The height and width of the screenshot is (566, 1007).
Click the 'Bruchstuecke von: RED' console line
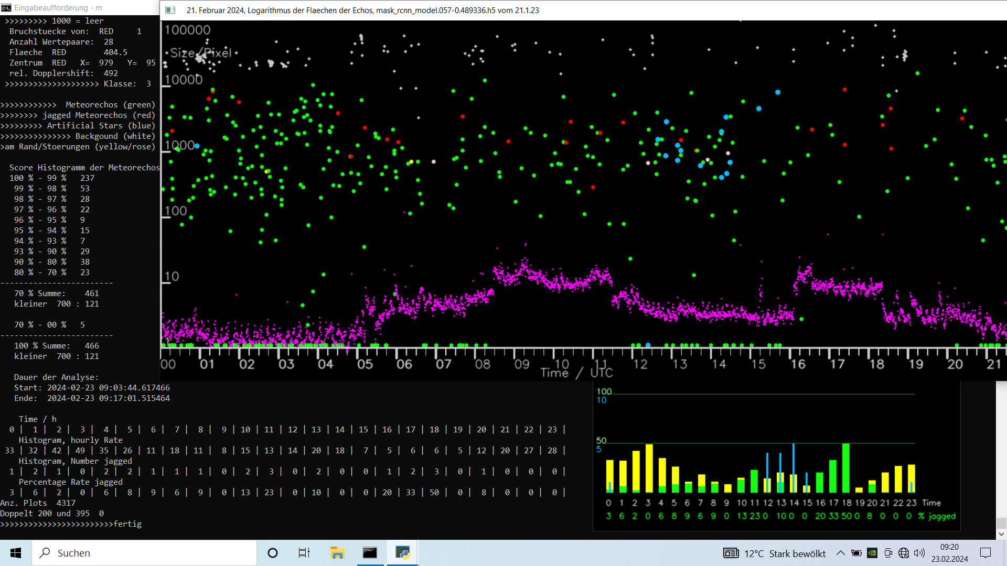75,31
